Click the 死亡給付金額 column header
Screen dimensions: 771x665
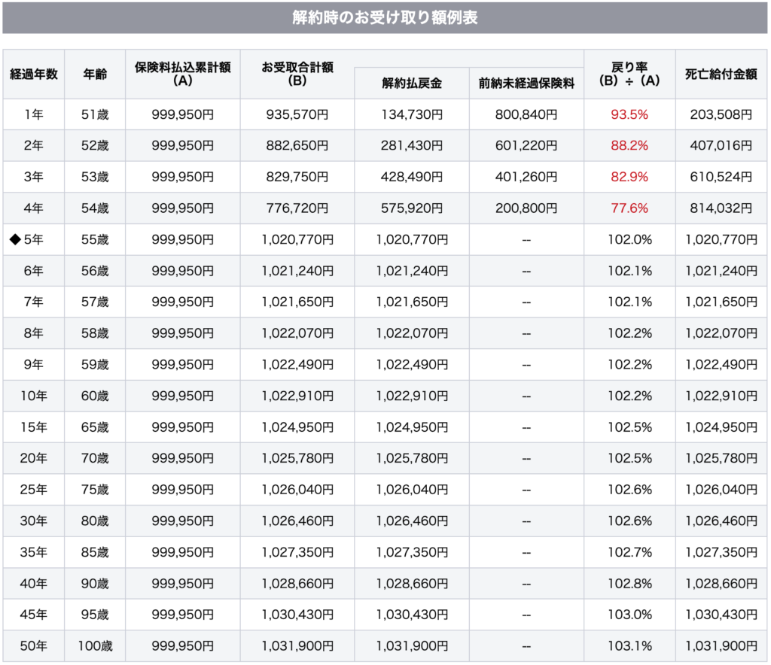[721, 74]
